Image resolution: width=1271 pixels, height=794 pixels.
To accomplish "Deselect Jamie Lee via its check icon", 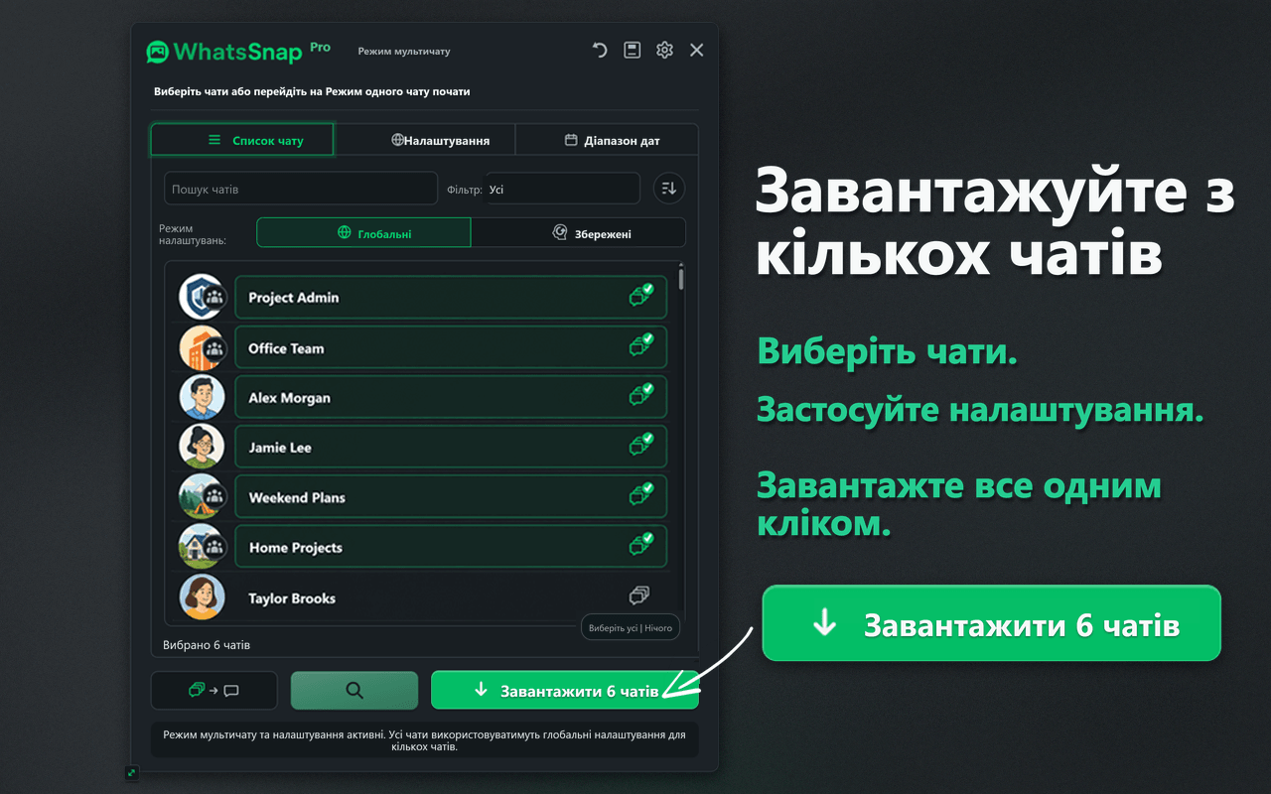I will pos(640,444).
